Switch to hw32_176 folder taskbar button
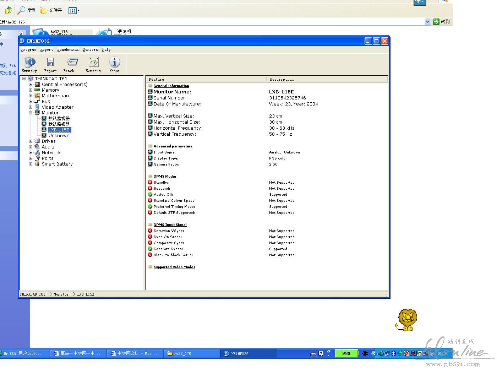The width and height of the screenshot is (497, 373). (192, 353)
